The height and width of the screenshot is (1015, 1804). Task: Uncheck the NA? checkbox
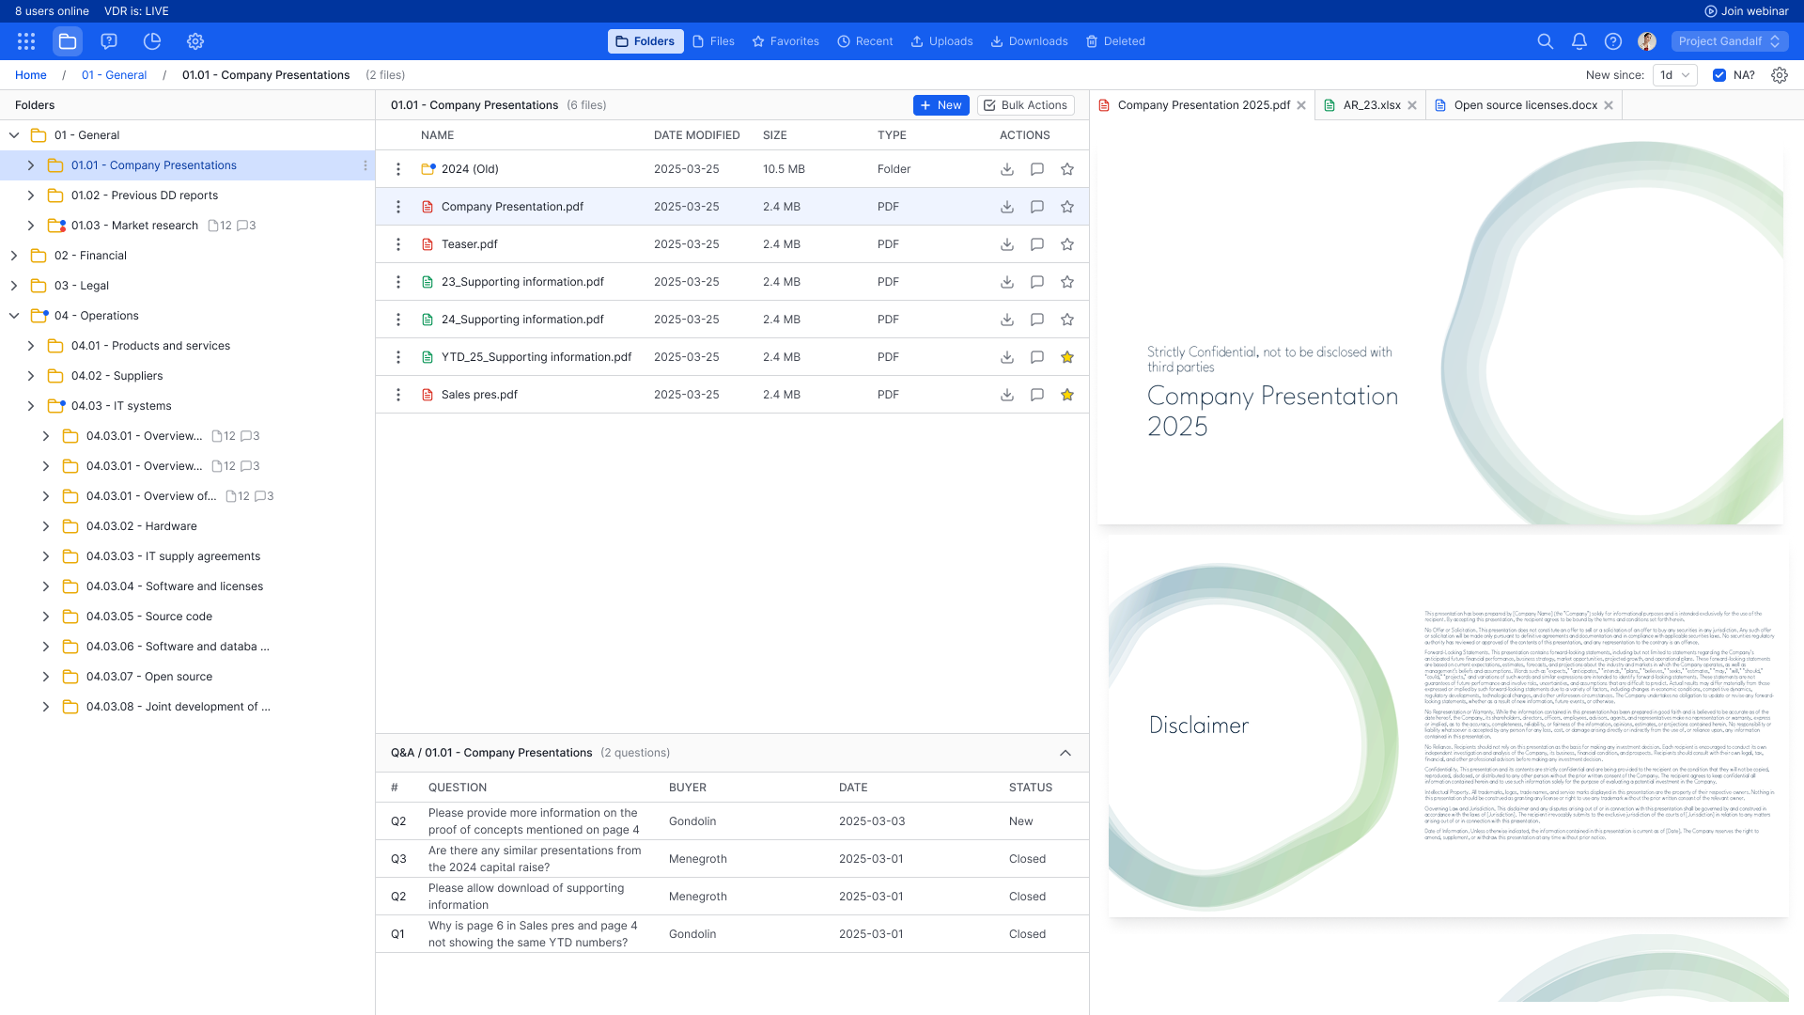(1719, 75)
